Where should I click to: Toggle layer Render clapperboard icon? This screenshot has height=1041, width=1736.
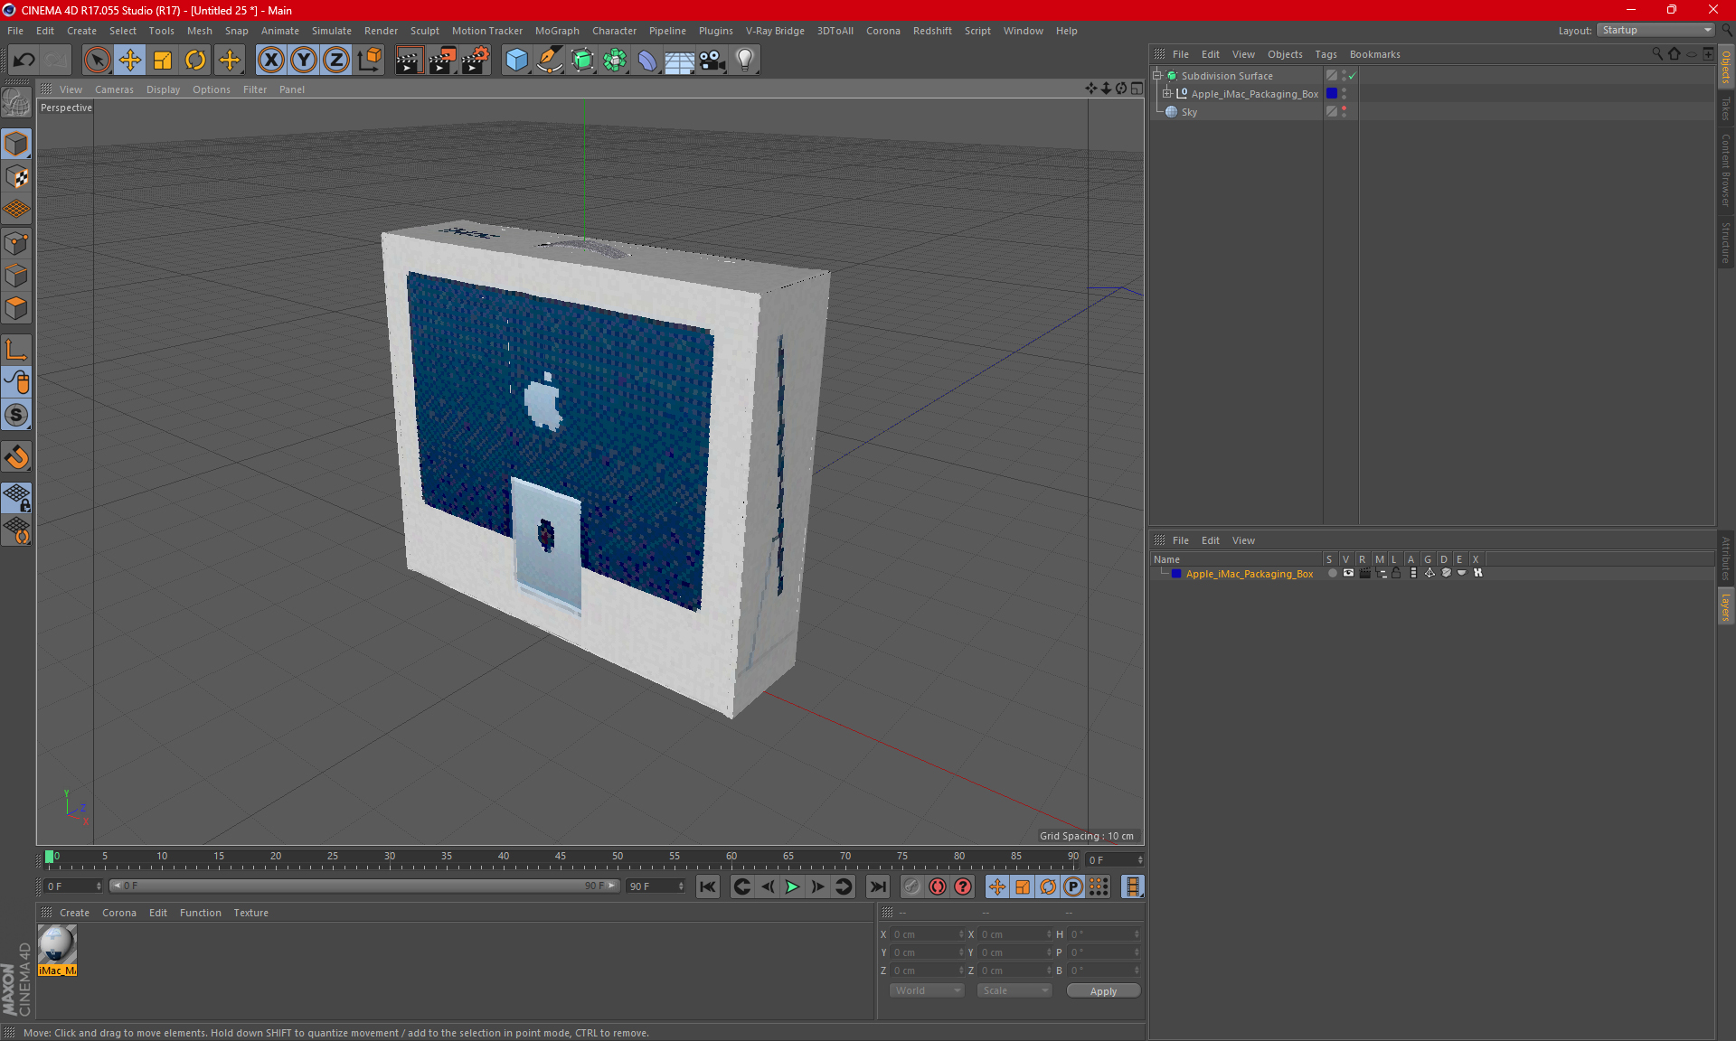[x=1364, y=573]
